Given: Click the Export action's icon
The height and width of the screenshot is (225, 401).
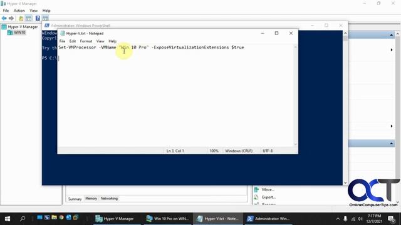Looking at the screenshot, I should (256, 197).
